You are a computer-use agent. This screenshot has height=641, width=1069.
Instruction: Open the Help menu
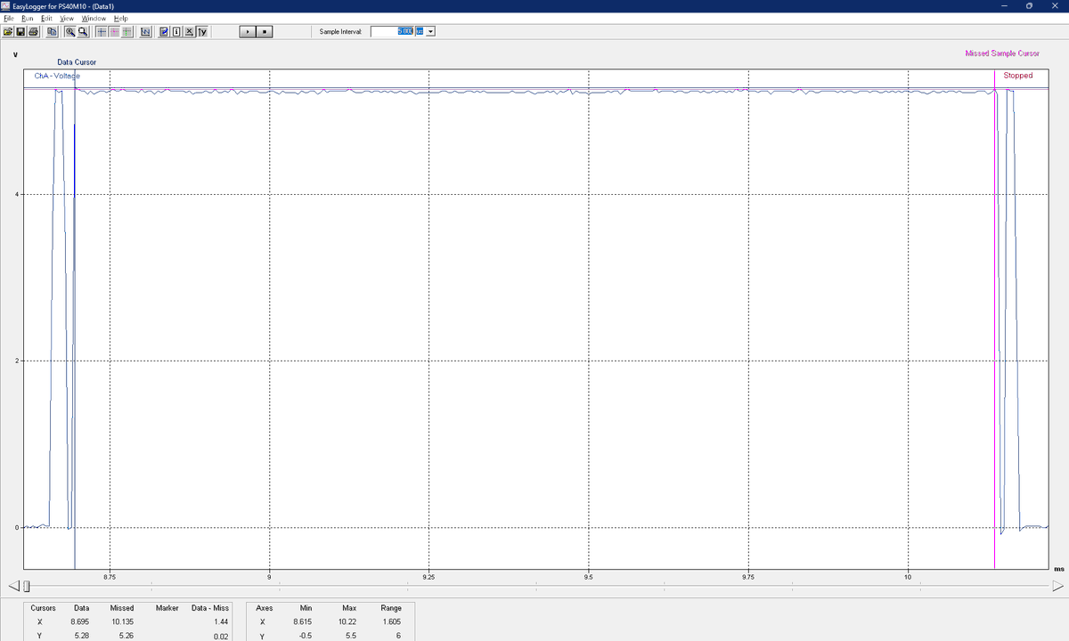(122, 18)
